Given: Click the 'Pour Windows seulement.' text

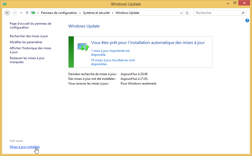Looking at the screenshot, I should pyautogui.click(x=139, y=83).
